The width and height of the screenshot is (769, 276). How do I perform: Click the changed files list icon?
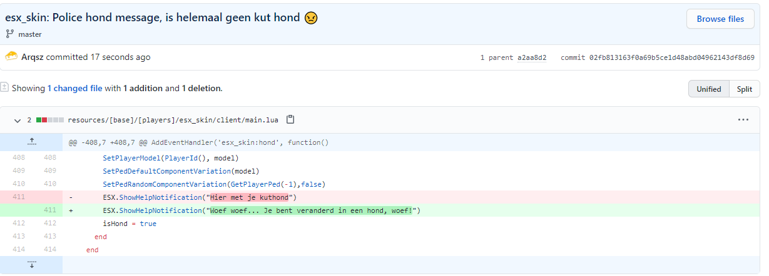tap(5, 88)
